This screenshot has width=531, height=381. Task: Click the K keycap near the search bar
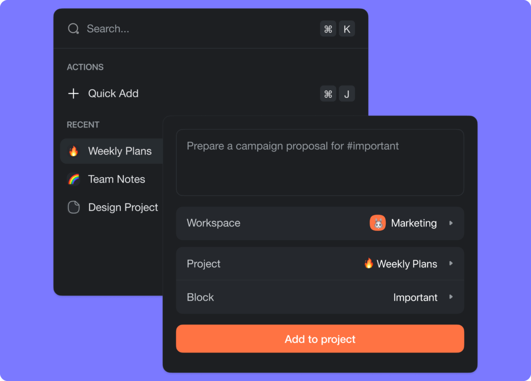click(346, 29)
